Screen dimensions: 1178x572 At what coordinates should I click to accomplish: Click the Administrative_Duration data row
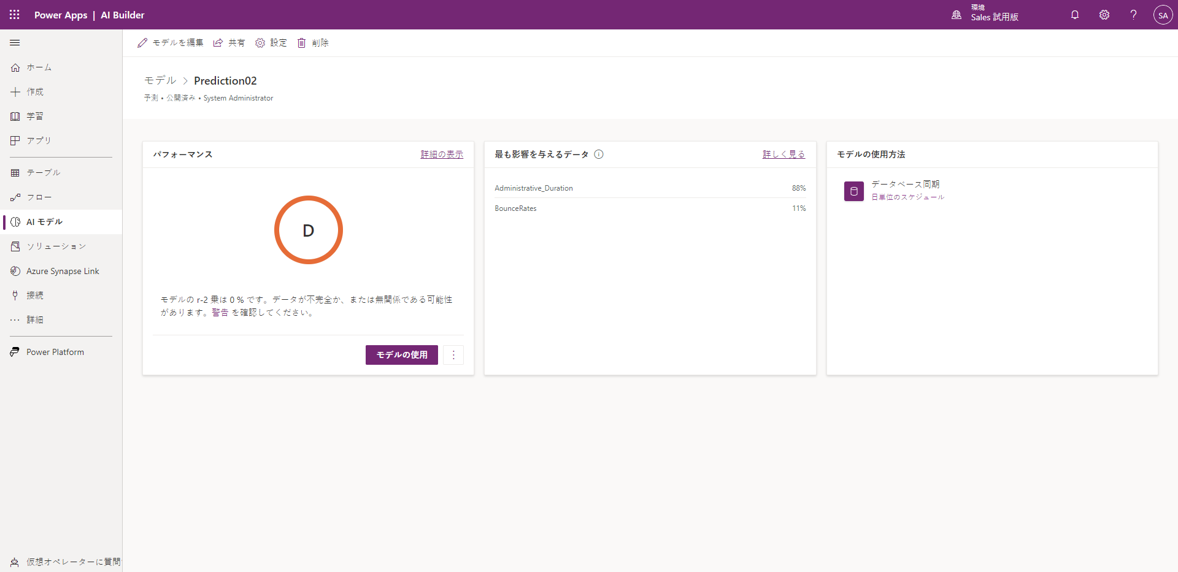pyautogui.click(x=650, y=188)
